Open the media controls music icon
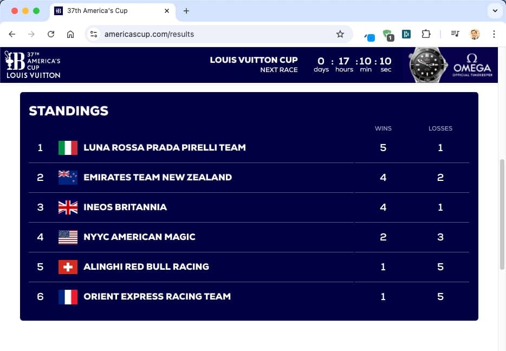The width and height of the screenshot is (506, 351). (455, 34)
